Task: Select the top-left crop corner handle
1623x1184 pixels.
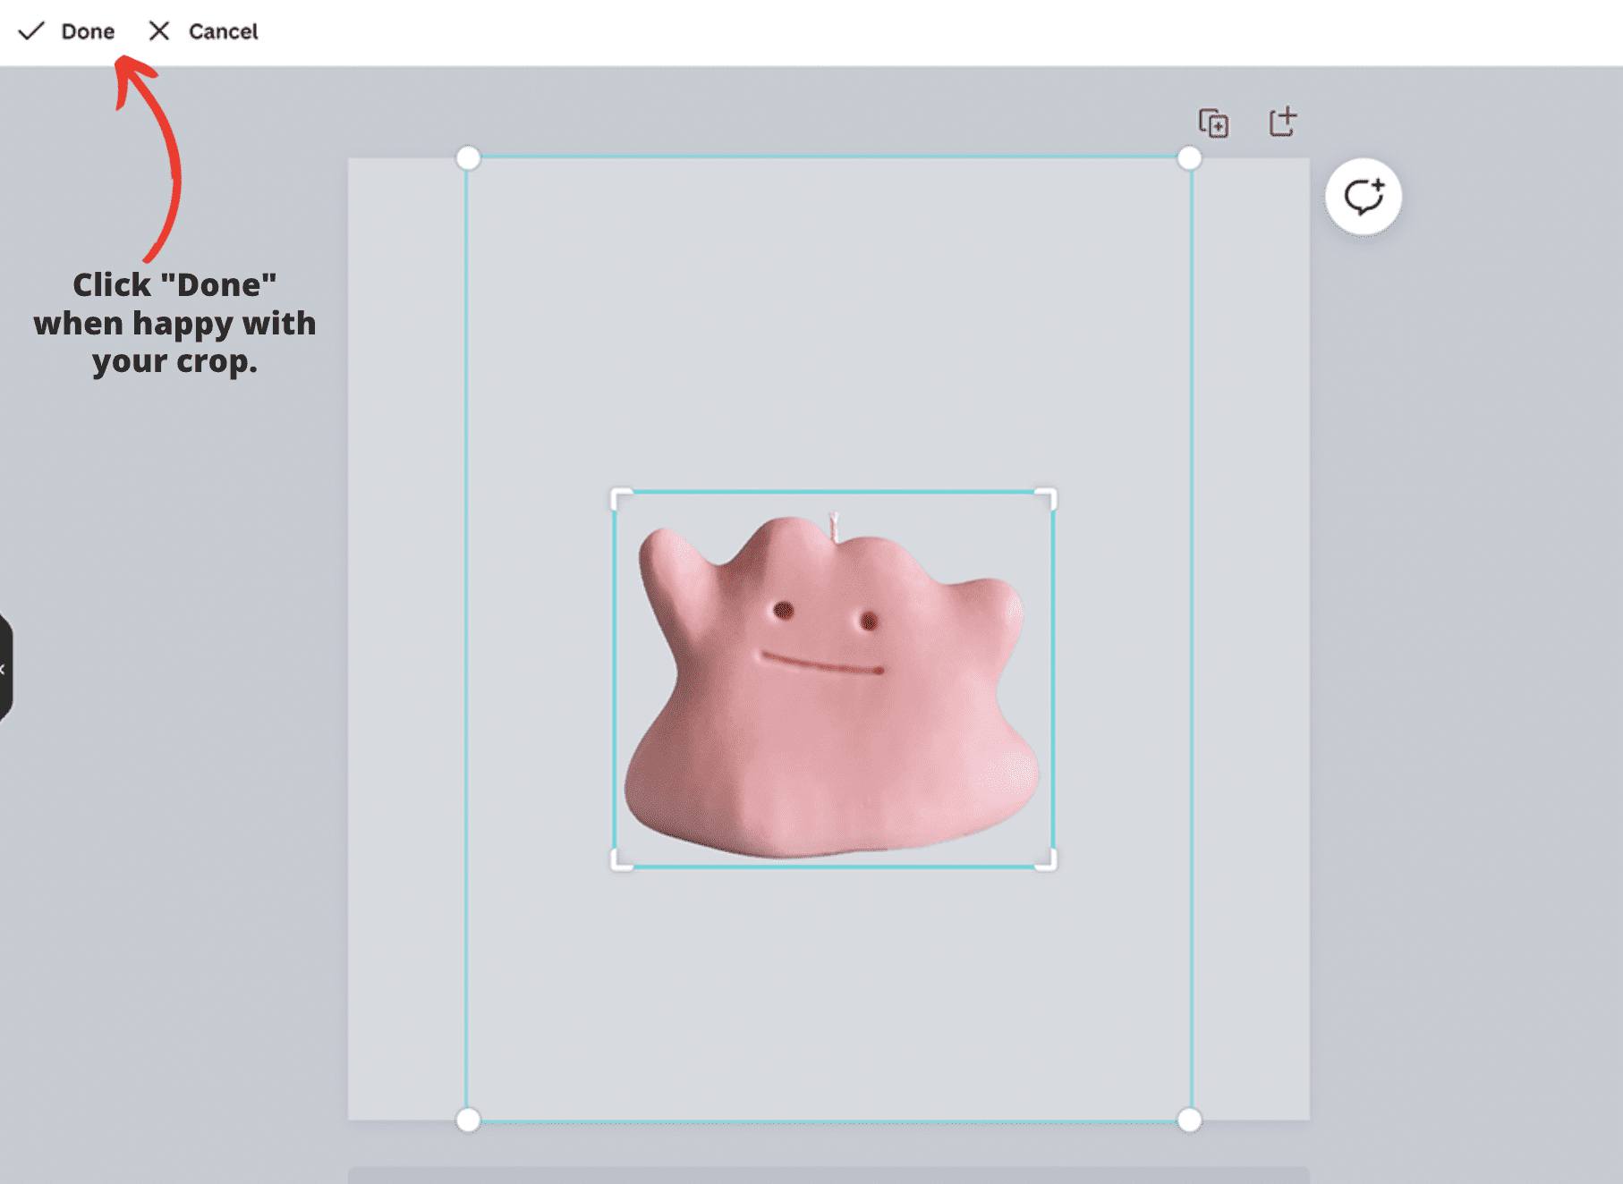Action: pyautogui.click(x=620, y=498)
